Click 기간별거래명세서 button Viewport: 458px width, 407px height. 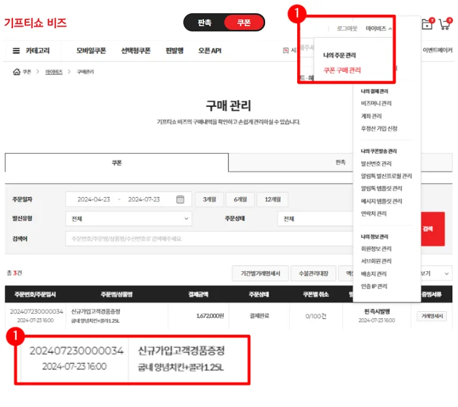click(x=260, y=273)
